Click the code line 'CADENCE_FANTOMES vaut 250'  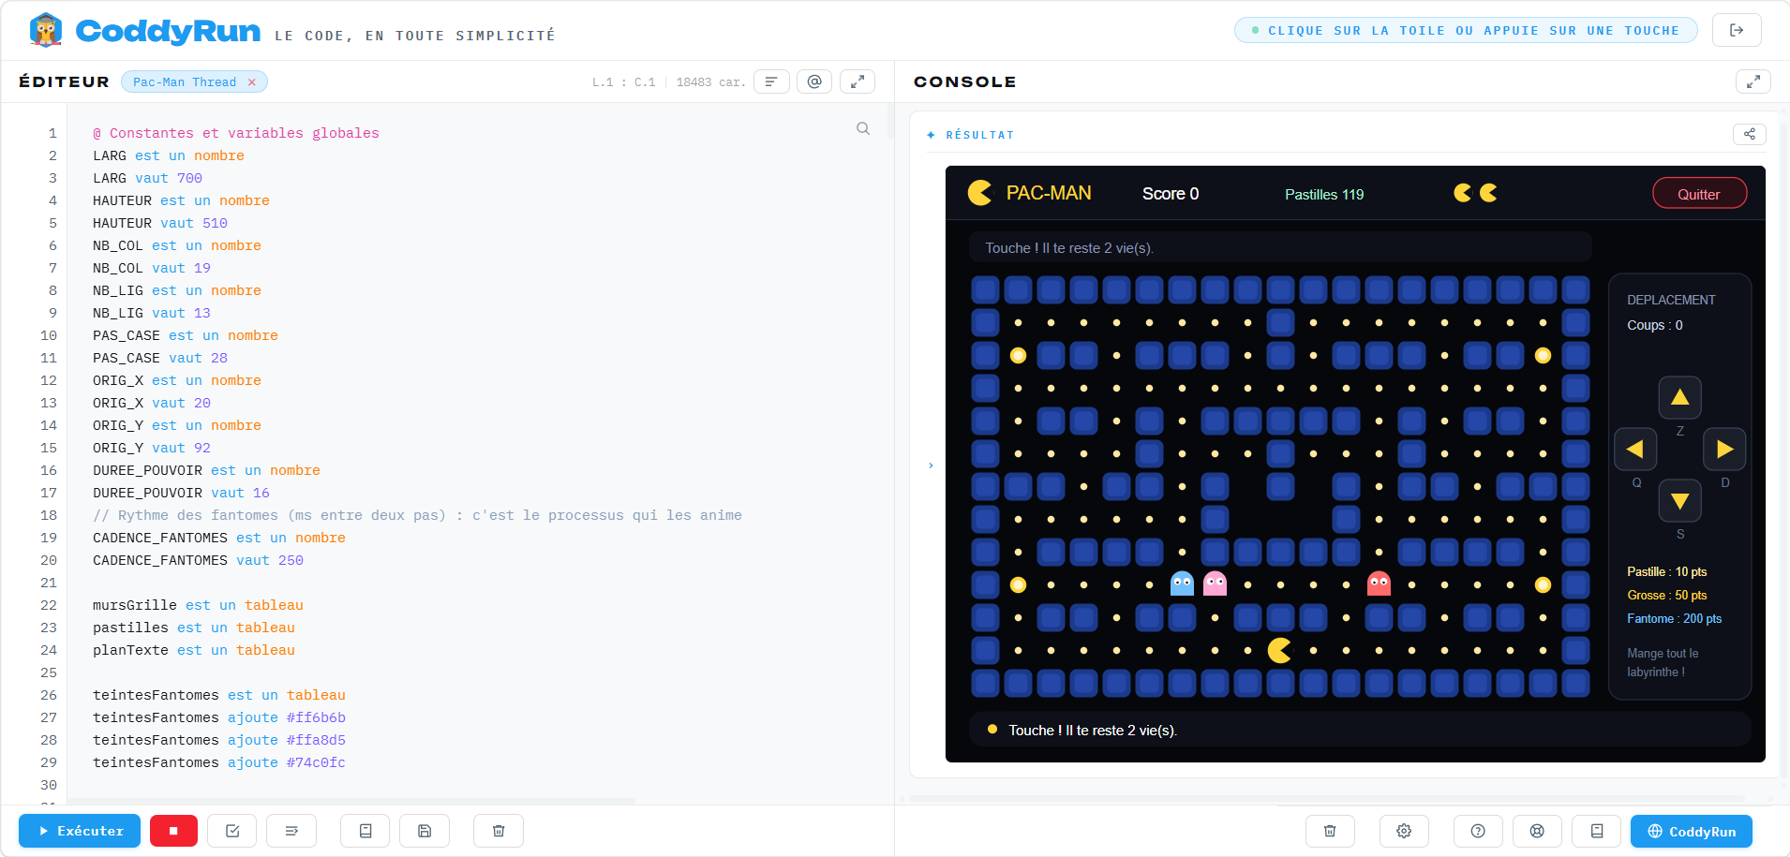(x=198, y=560)
